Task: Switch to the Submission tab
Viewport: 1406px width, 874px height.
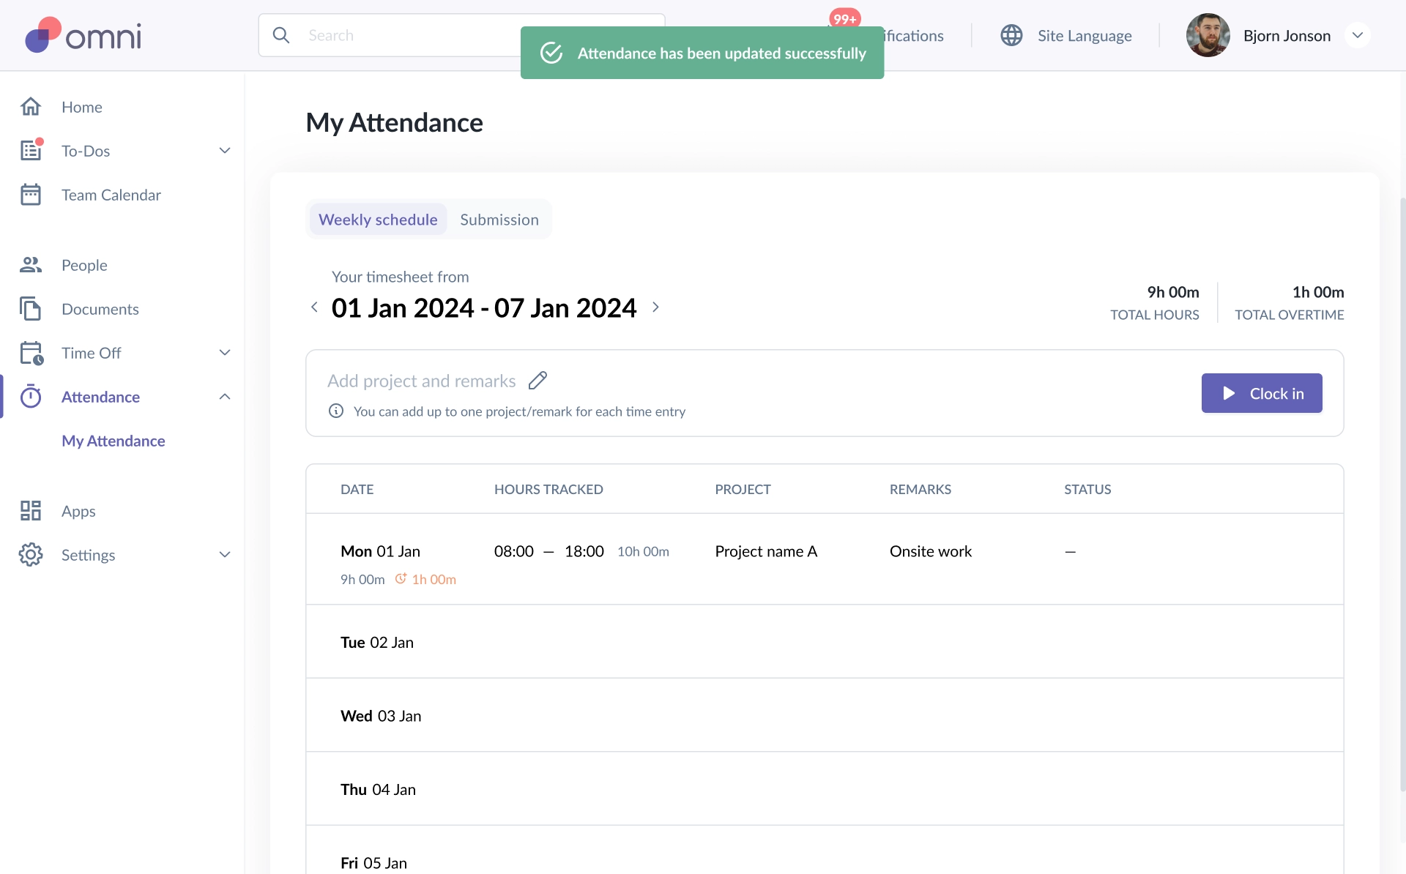Action: 499,220
